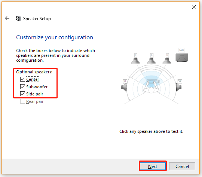202x177 pixels.
Task: Uncheck the Subwoofer checkbox
Action: [x=22, y=87]
